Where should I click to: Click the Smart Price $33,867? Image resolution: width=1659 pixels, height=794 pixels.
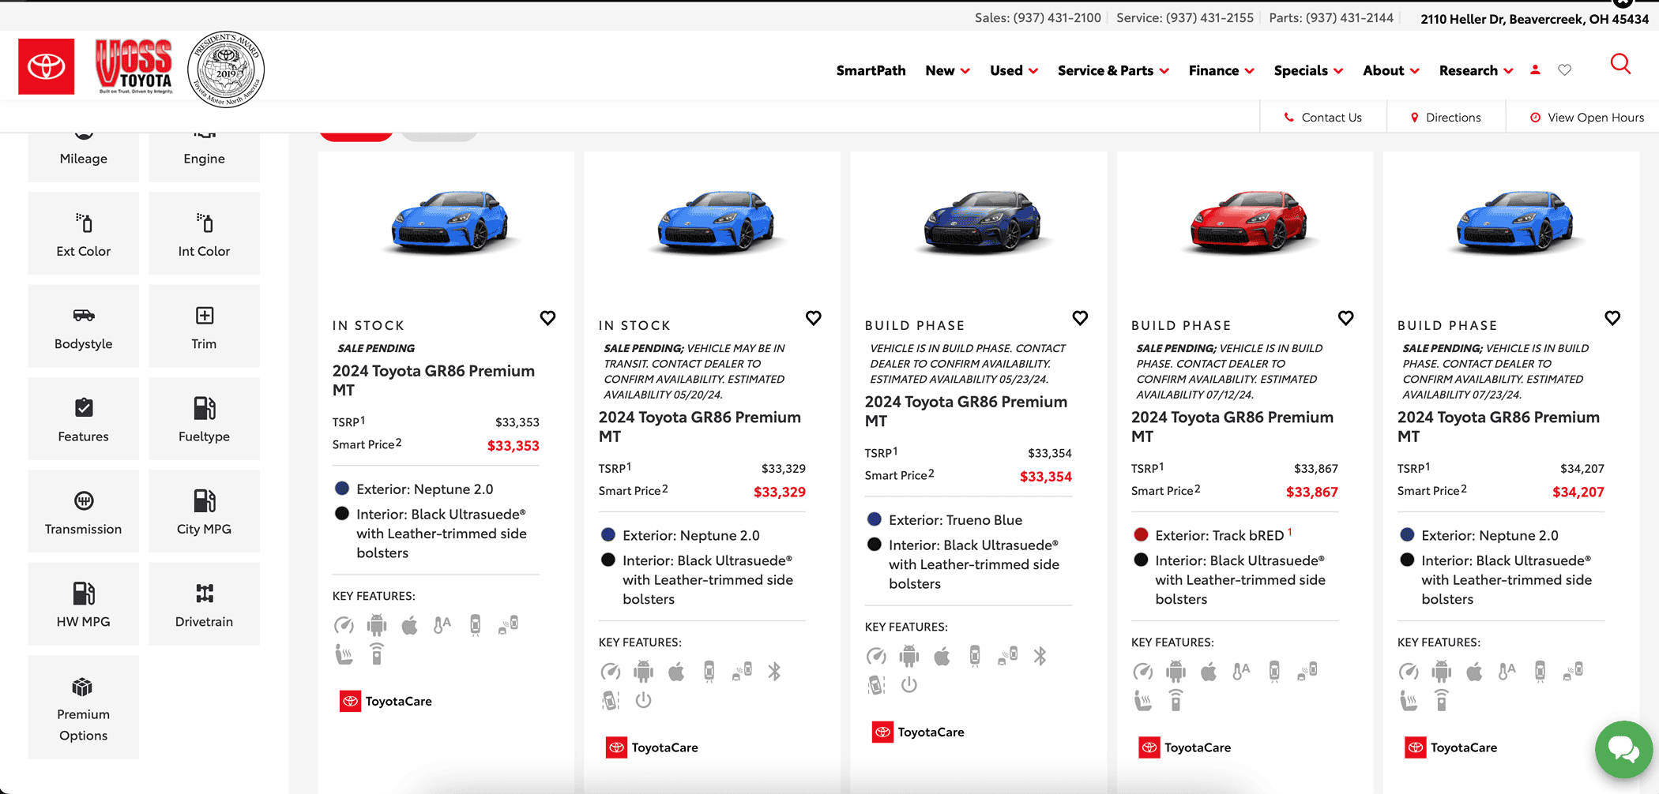click(x=1312, y=492)
